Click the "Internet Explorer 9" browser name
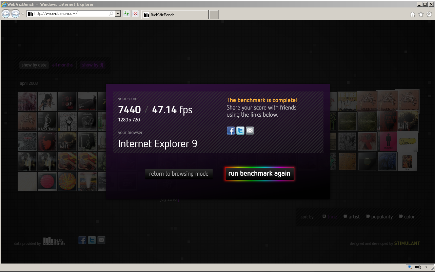 point(158,144)
